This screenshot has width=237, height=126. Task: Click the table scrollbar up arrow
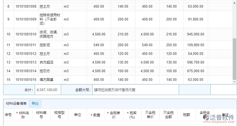click(x=235, y=3)
